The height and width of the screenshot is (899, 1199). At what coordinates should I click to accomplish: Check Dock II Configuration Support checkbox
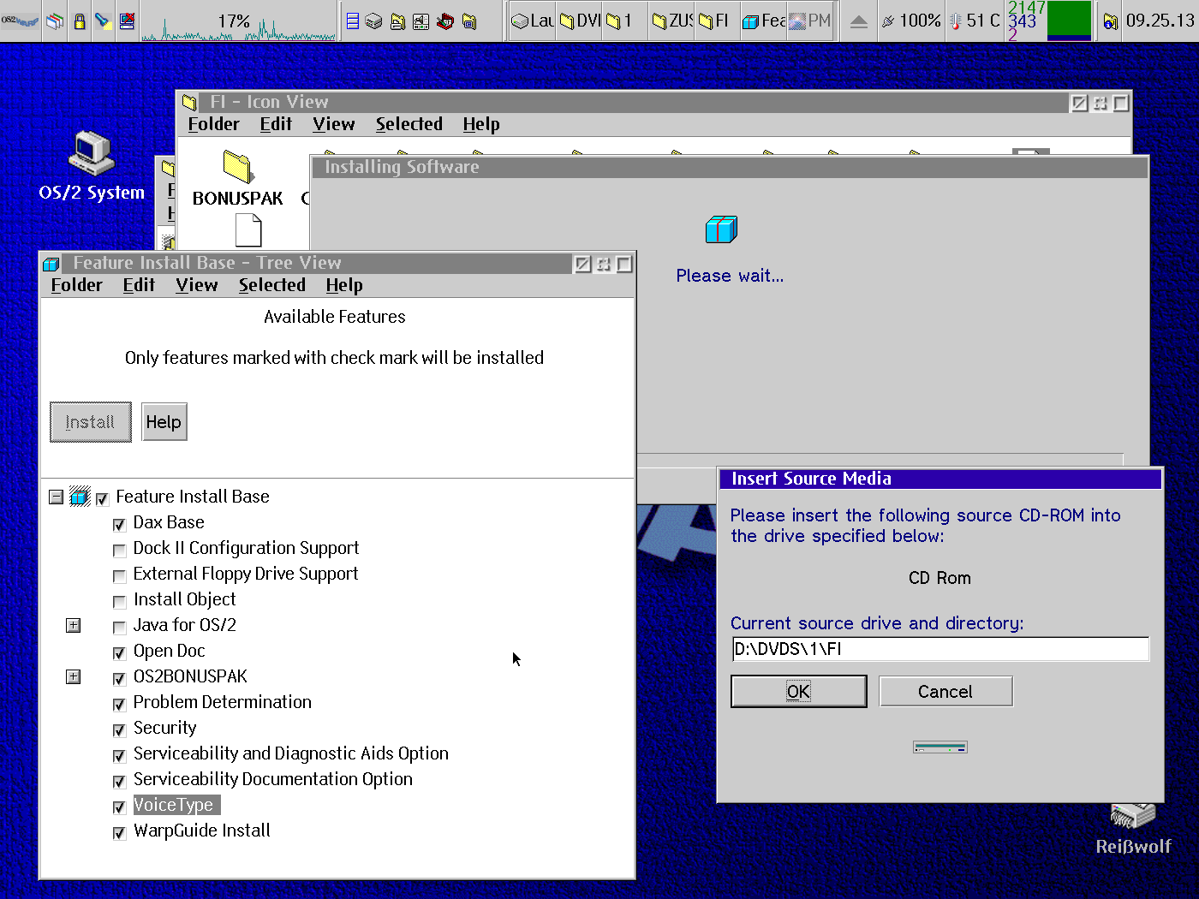coord(119,550)
